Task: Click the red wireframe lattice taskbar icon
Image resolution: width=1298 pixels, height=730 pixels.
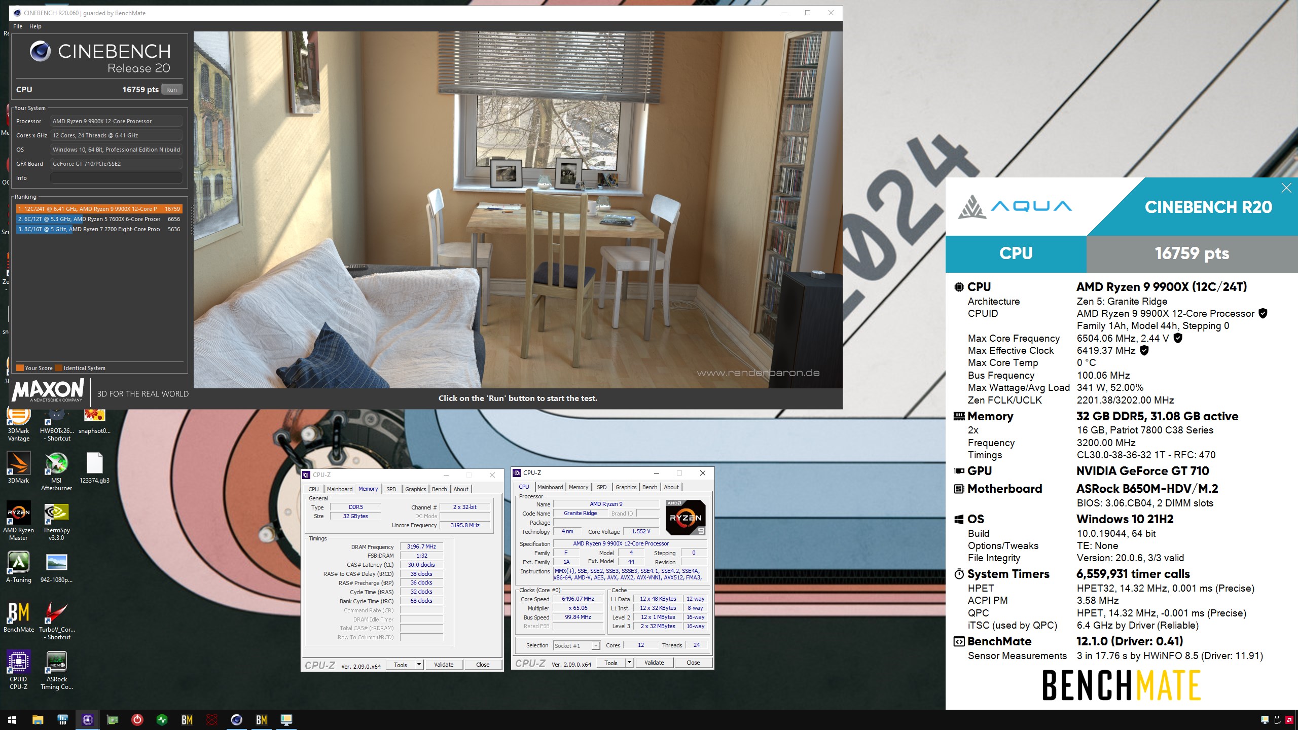Action: tap(211, 720)
